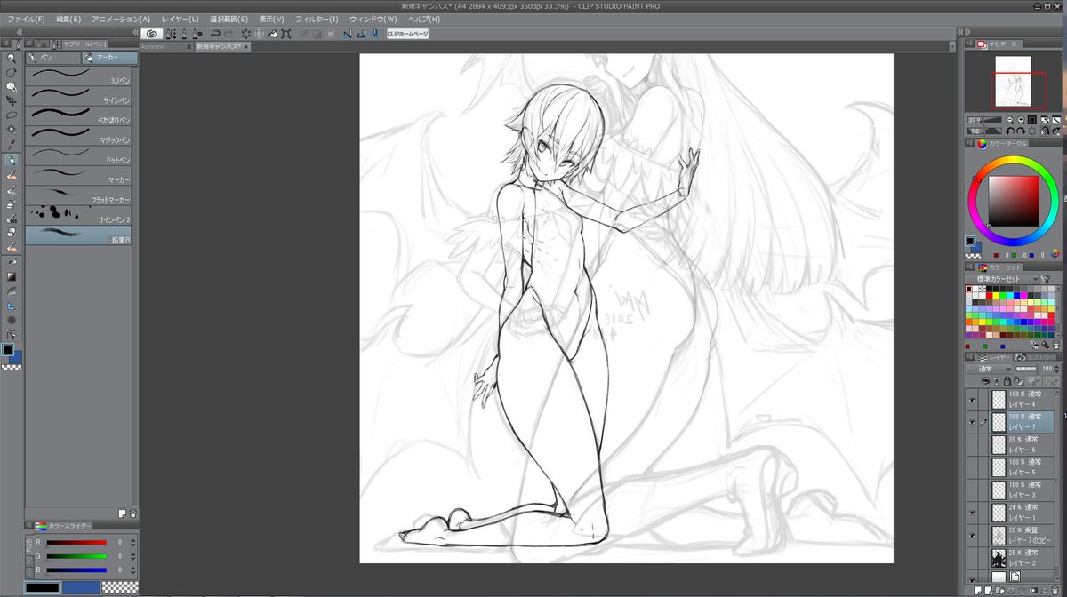The height and width of the screenshot is (597, 1067).
Task: Choose フラットマーカー brush
Action: coord(78,194)
